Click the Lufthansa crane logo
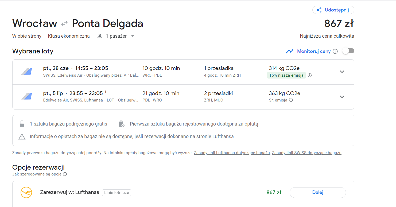The image size is (396, 207). tap(26, 192)
